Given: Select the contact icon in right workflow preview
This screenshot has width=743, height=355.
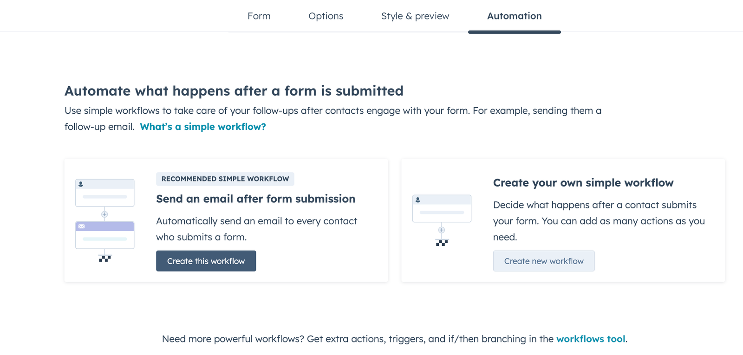Looking at the screenshot, I should (x=417, y=200).
